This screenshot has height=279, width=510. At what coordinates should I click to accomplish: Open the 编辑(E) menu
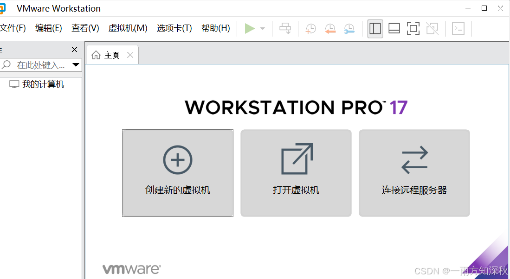pos(48,28)
